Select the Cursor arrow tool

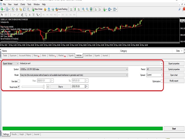[2, 15]
